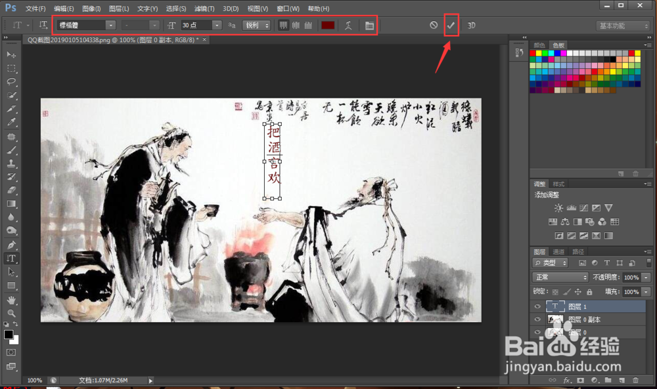The image size is (657, 389).
Task: Select the 图层 0 副本 layer thumbnail
Action: click(x=555, y=319)
